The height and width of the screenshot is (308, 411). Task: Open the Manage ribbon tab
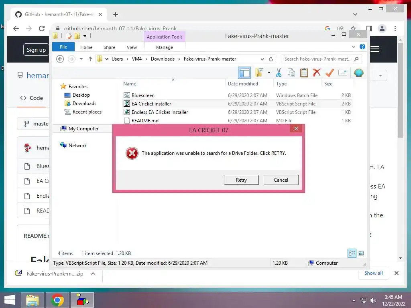click(165, 47)
